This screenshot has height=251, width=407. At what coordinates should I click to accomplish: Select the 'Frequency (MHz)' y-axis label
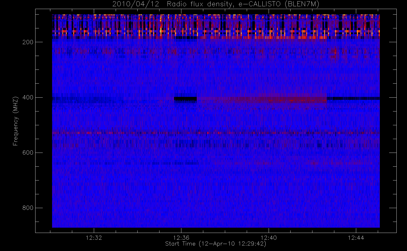tap(16, 121)
